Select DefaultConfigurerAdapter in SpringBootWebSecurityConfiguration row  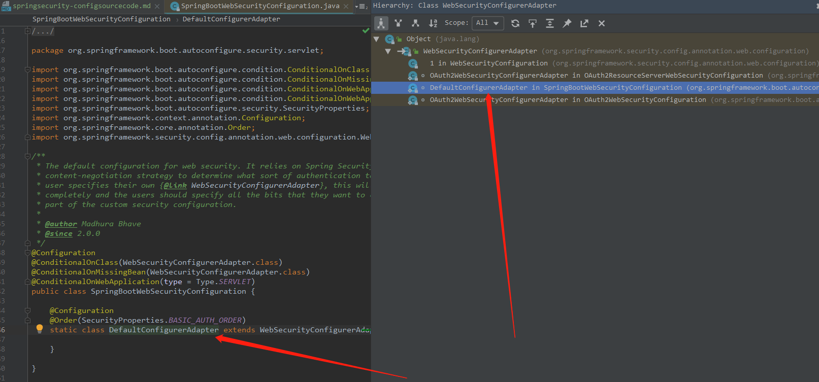tap(595, 88)
